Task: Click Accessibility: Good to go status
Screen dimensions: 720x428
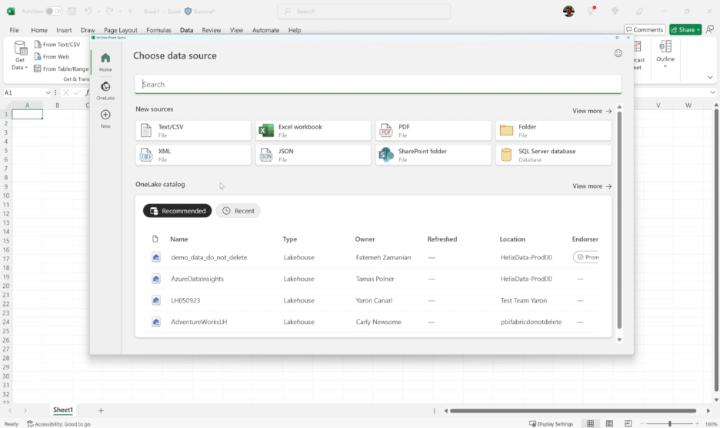Action: click(x=58, y=424)
